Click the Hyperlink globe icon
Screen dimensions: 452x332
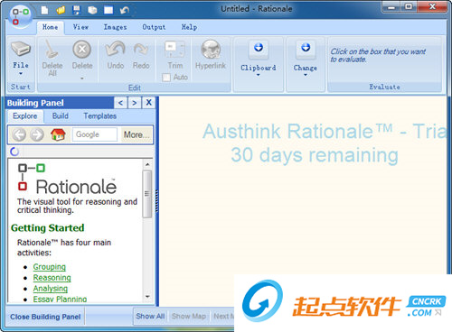tap(211, 50)
